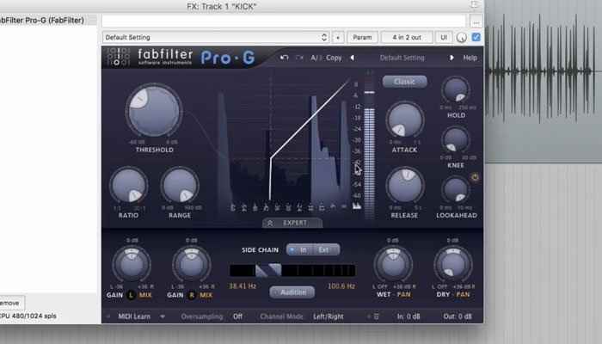Click the UI button
Viewport: 602px width, 344px height.
[444, 37]
